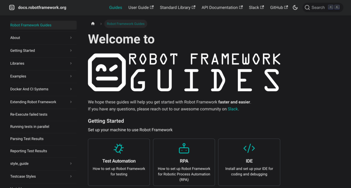This screenshot has width=351, height=188.
Task: Expand the style_guide sidebar chevron
Action: (71, 164)
